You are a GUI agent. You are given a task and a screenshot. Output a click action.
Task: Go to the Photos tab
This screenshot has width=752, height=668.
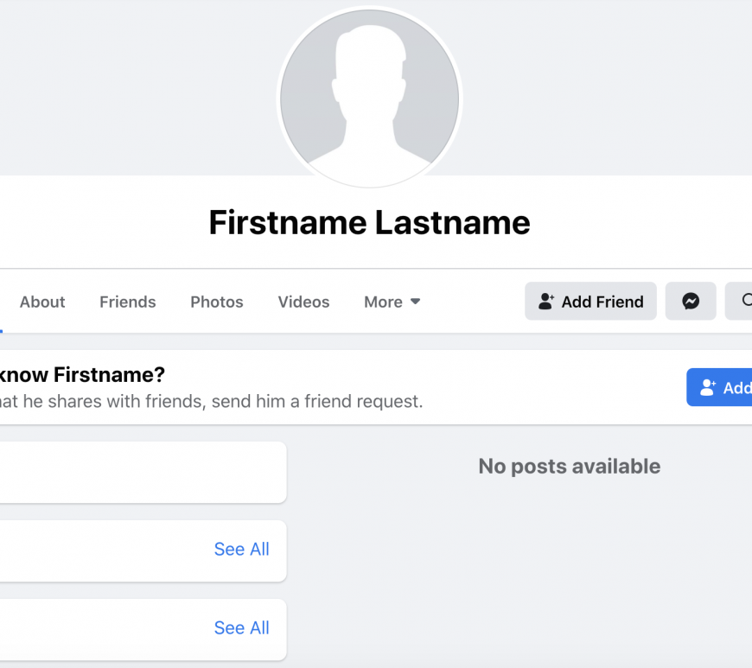tap(217, 302)
